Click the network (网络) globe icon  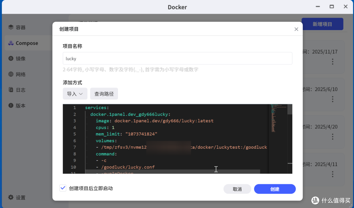[11, 74]
